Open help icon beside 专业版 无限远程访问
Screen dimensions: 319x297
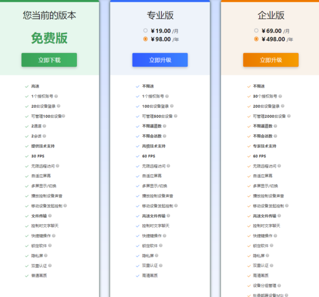click(168, 166)
